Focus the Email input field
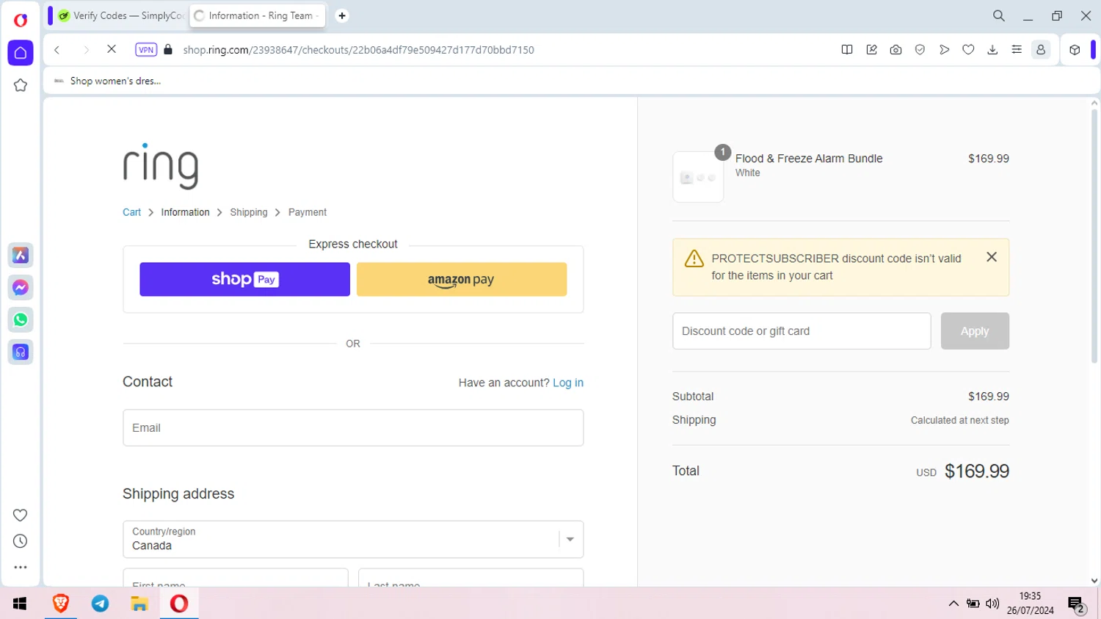This screenshot has height=619, width=1101. 353,427
